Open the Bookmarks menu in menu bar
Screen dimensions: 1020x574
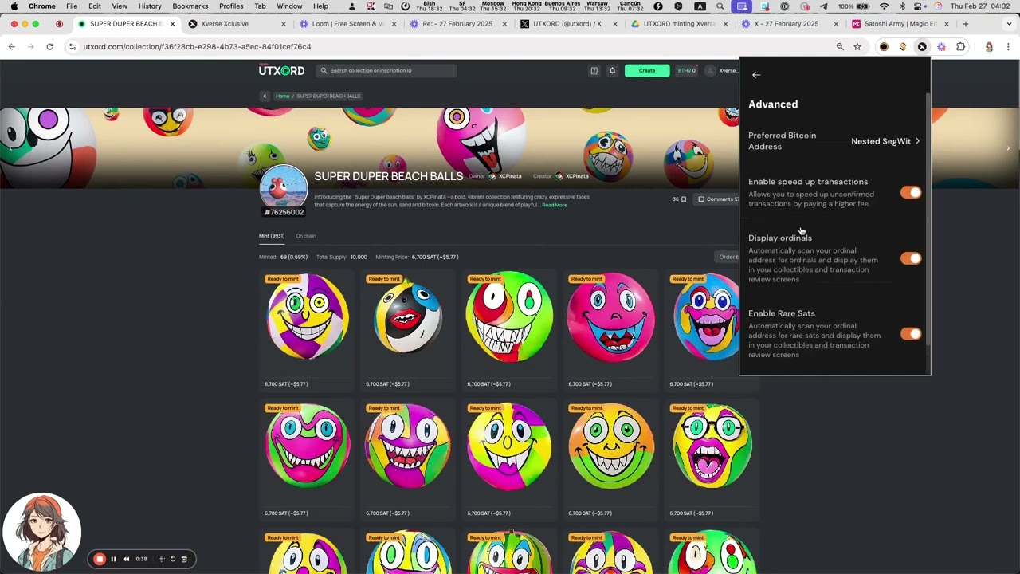tap(190, 6)
